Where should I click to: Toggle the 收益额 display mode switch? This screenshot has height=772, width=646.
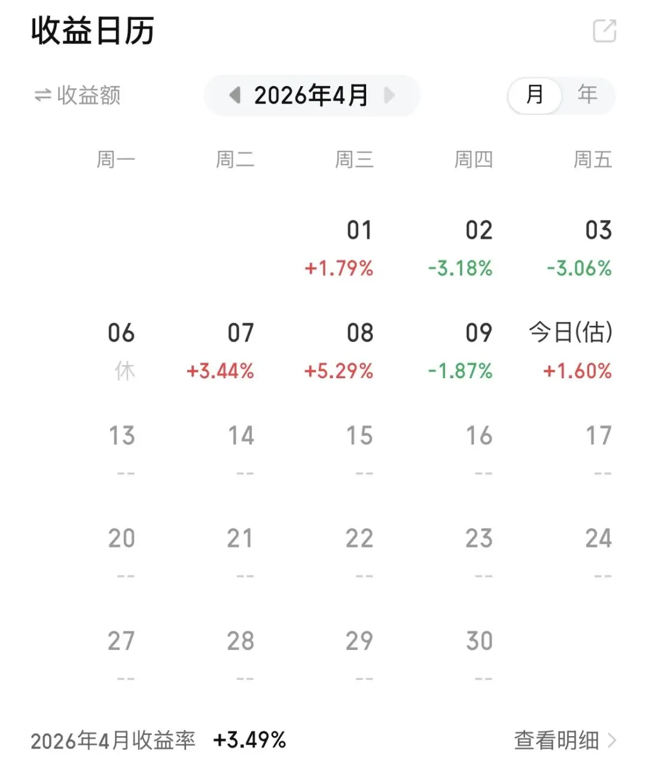coord(78,95)
